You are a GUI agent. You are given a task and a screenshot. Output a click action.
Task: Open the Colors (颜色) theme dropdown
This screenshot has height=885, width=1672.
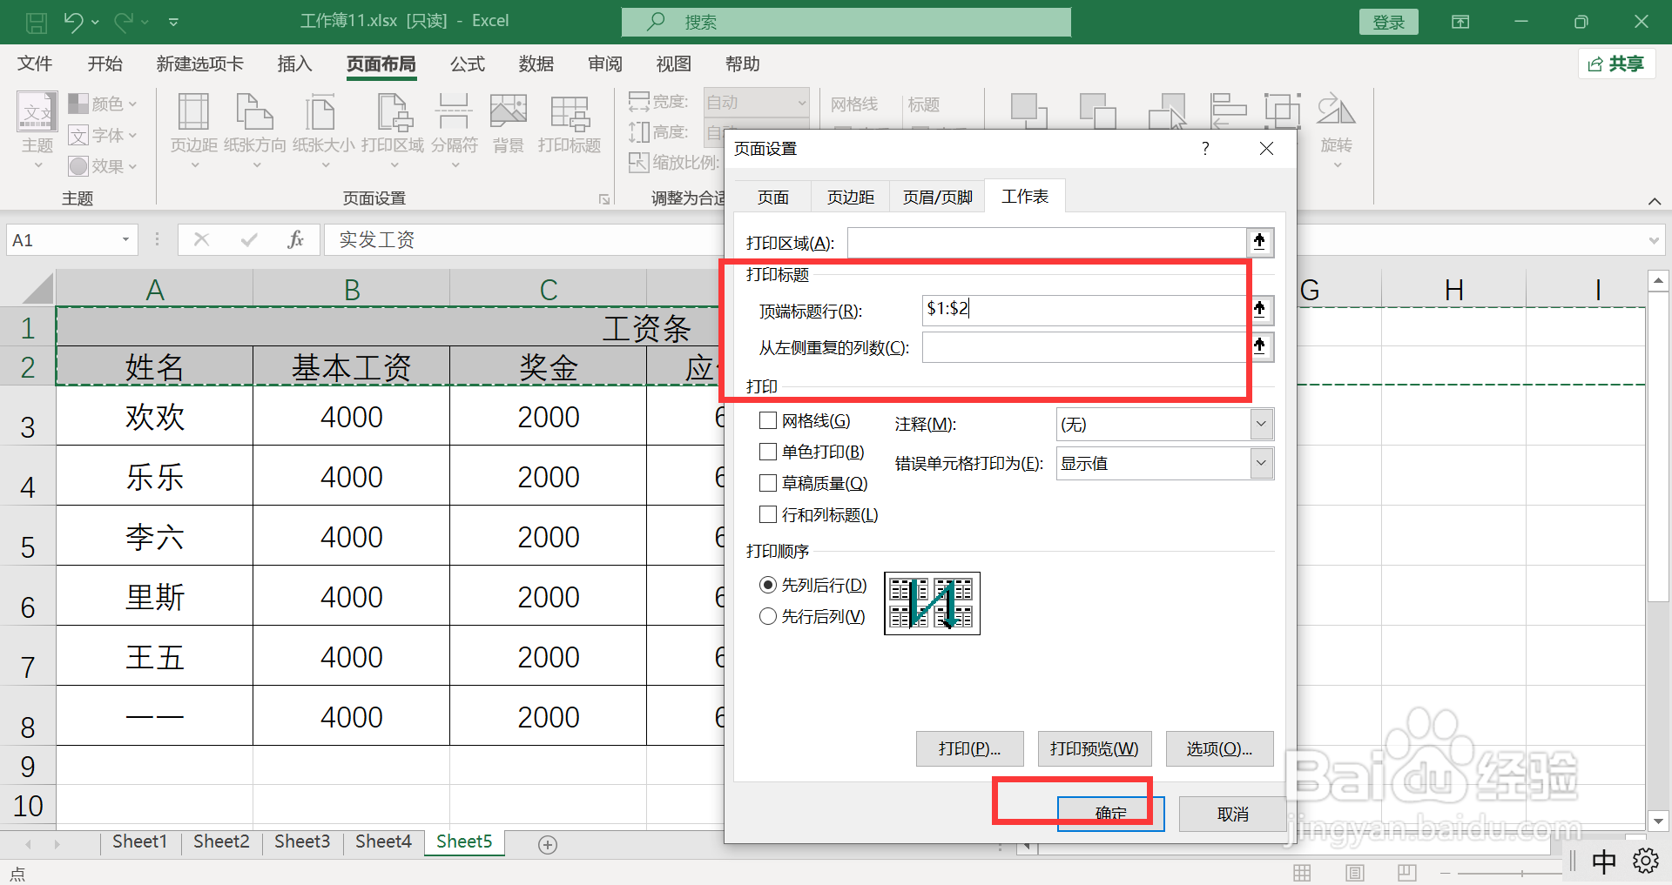coord(104,104)
